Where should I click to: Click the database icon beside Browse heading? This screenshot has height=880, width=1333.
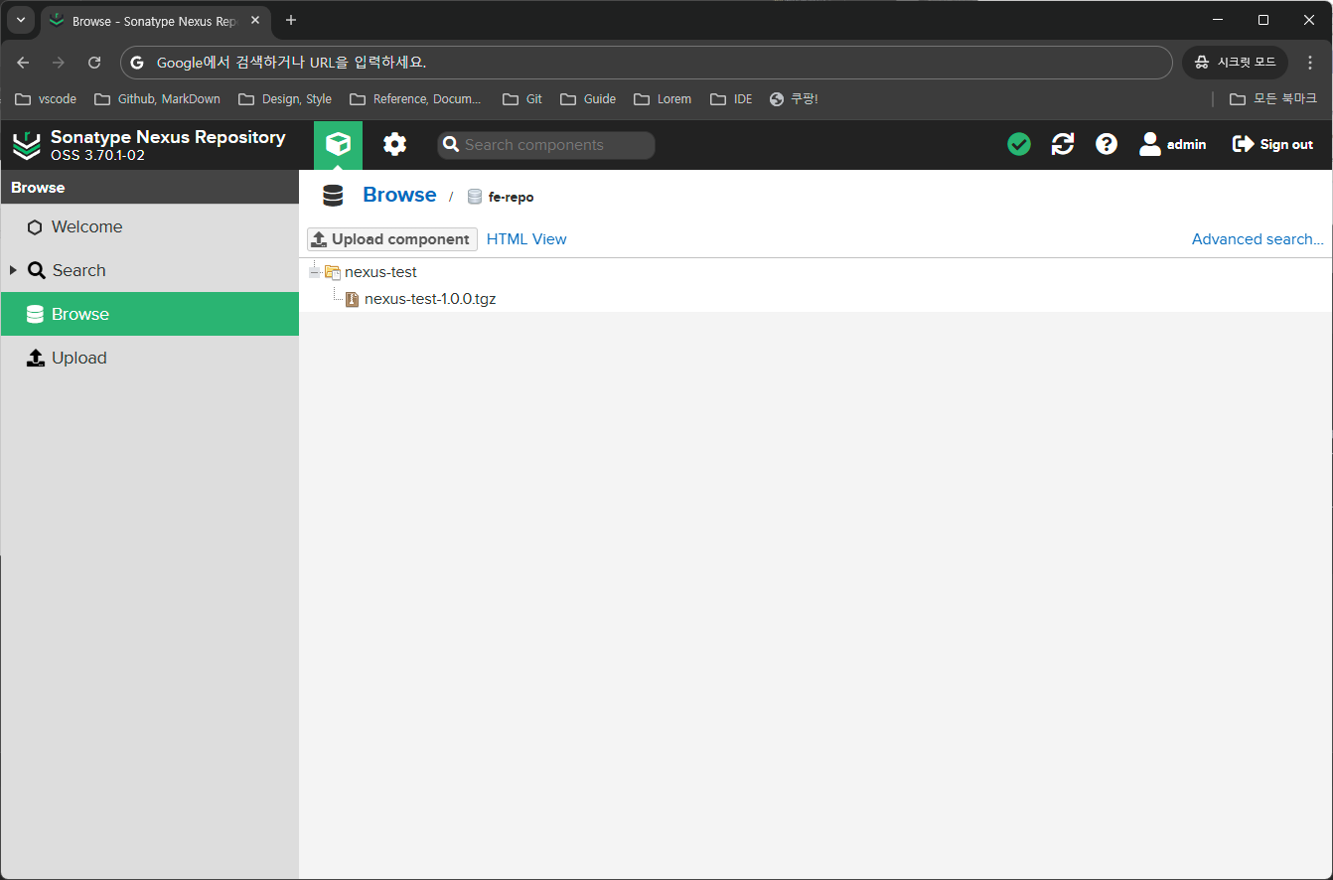coord(333,196)
